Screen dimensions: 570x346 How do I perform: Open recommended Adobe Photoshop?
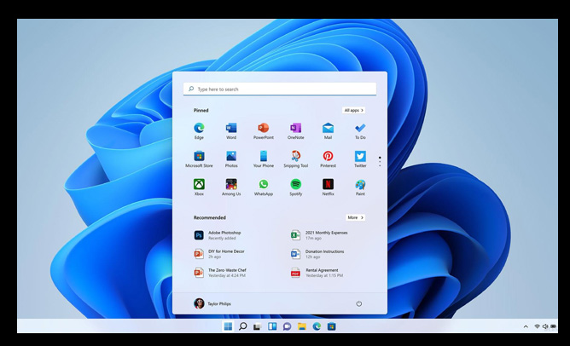(218, 235)
